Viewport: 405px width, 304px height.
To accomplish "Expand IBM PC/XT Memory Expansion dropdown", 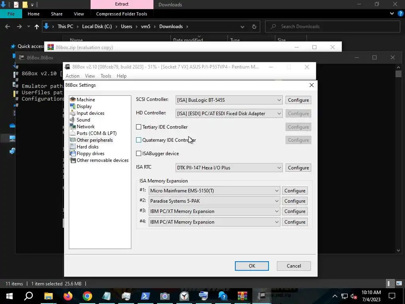I will click(214, 211).
